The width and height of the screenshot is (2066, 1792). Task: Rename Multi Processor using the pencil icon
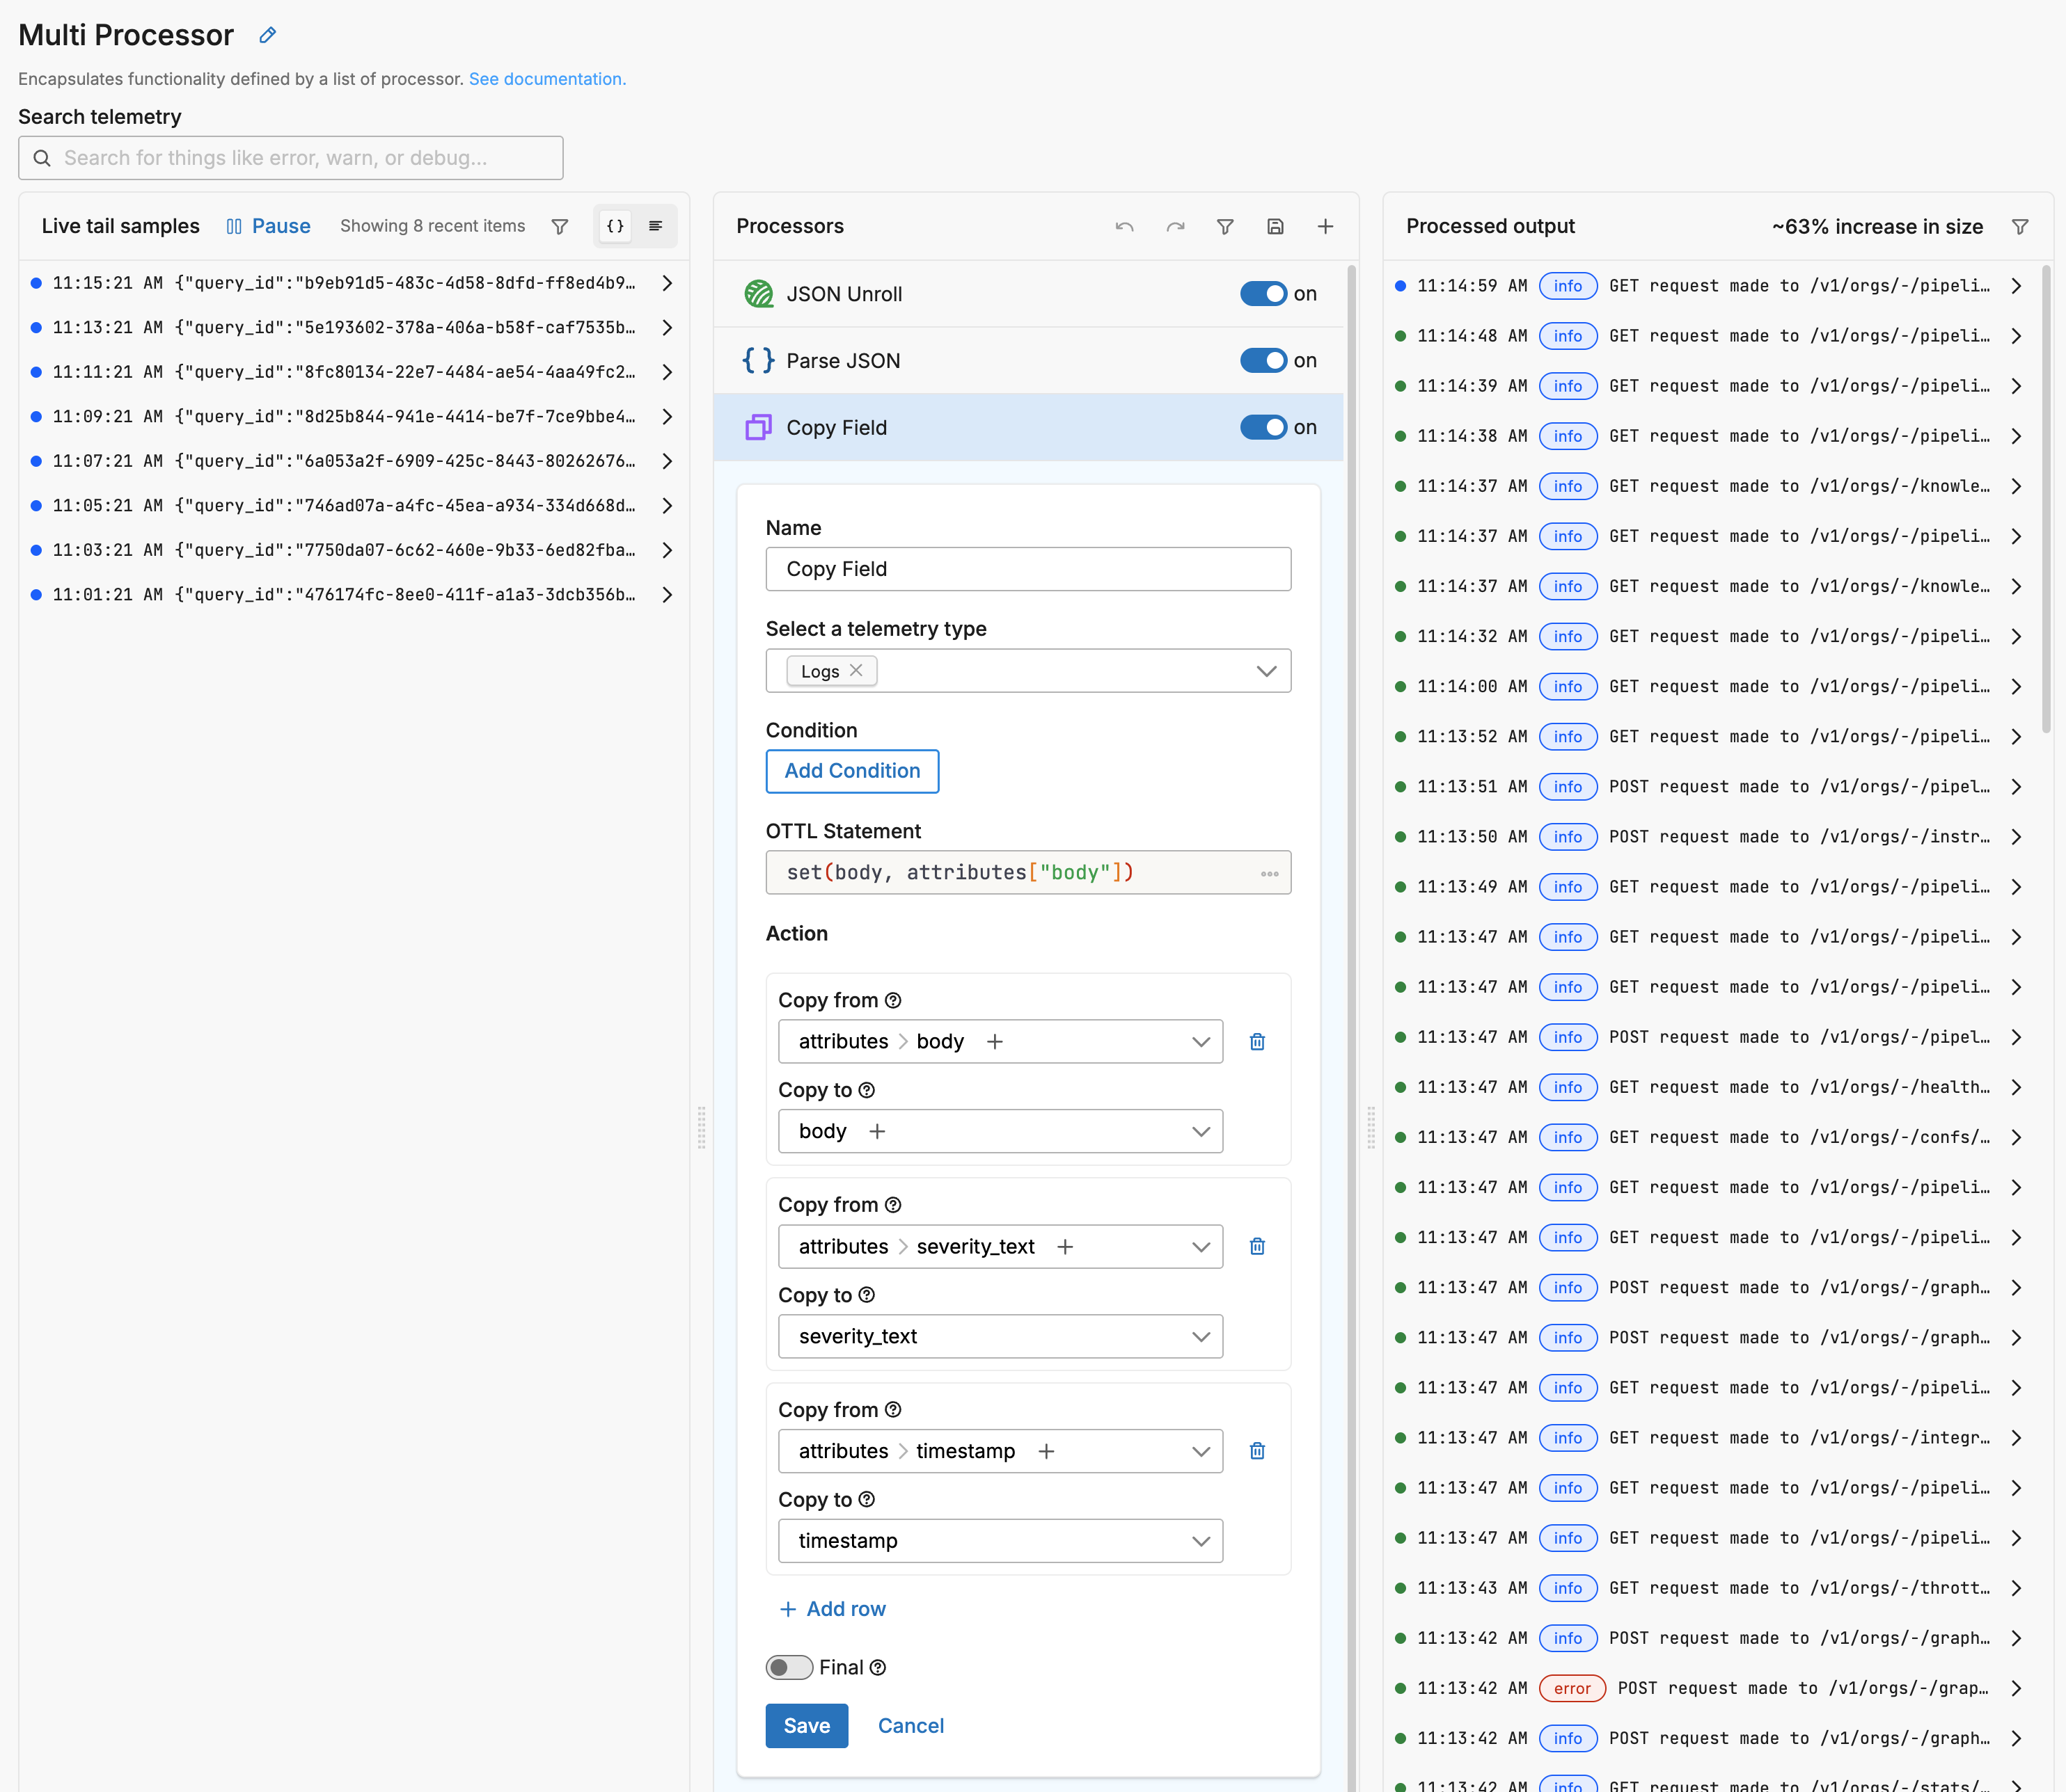click(x=266, y=34)
